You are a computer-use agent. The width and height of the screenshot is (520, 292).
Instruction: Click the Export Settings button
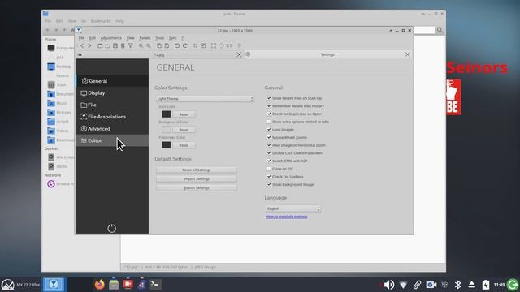point(197,187)
